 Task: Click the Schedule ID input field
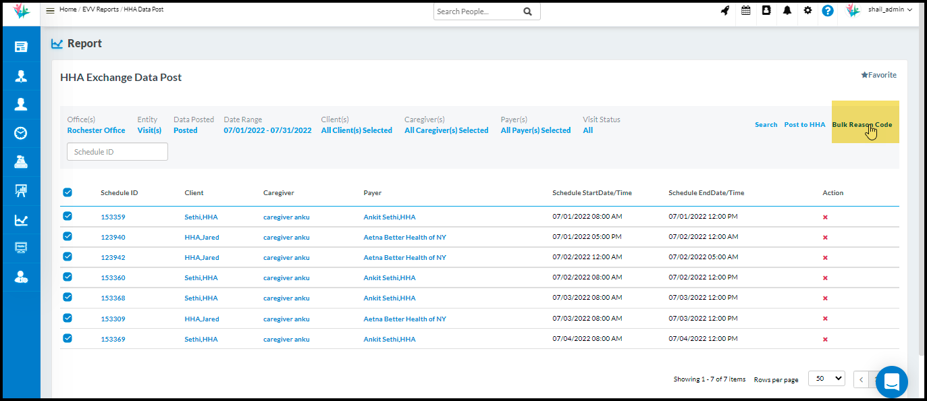click(117, 152)
